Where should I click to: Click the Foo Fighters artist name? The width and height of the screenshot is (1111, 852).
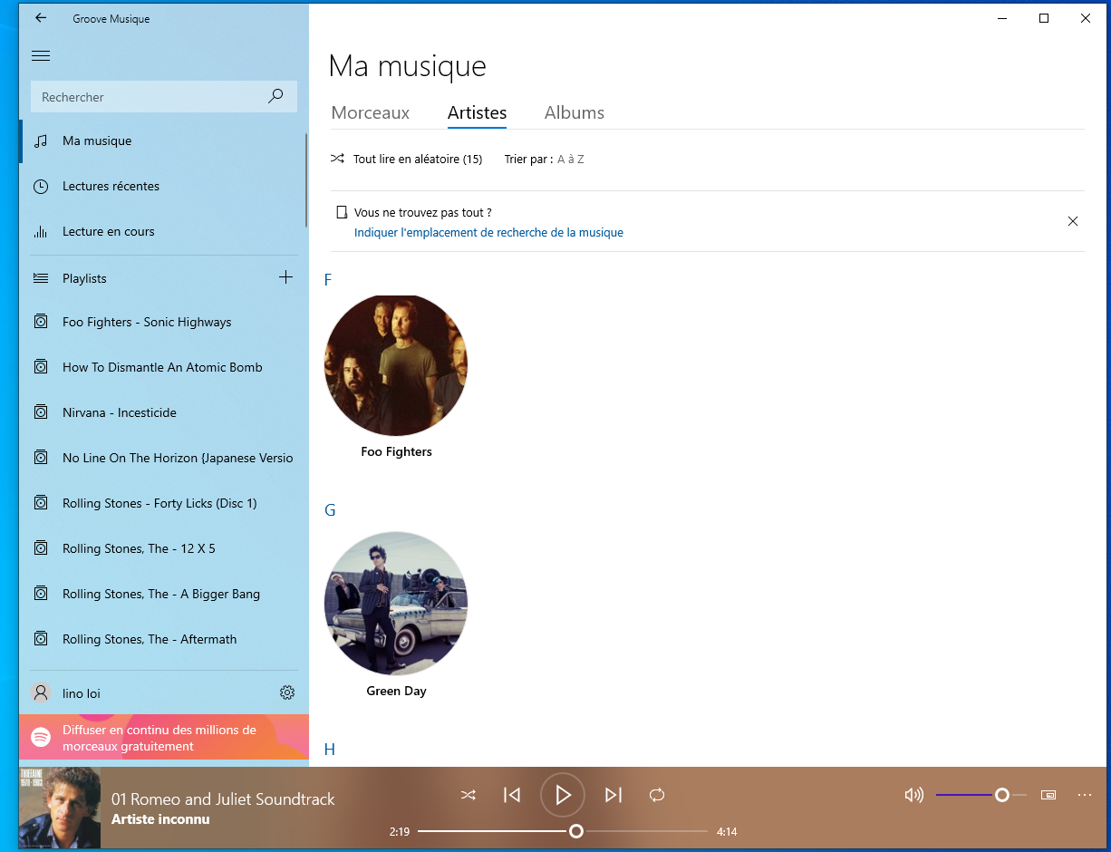click(x=396, y=451)
